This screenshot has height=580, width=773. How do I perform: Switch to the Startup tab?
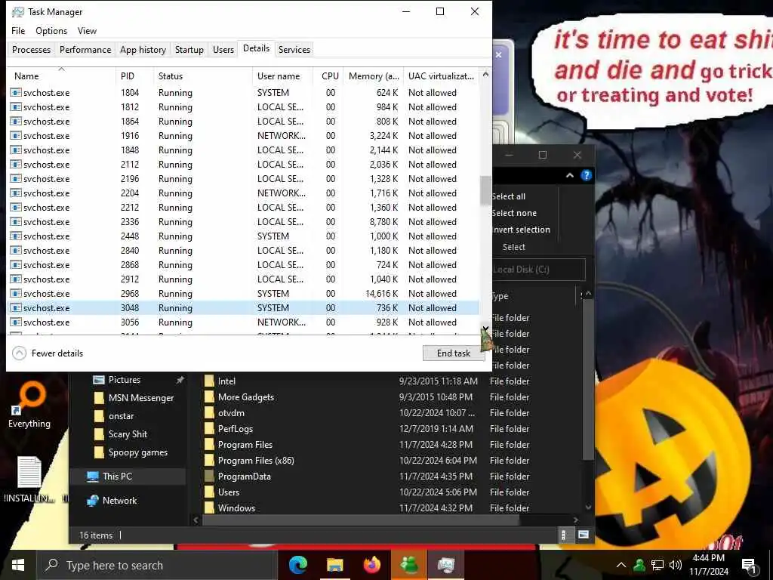(x=189, y=49)
